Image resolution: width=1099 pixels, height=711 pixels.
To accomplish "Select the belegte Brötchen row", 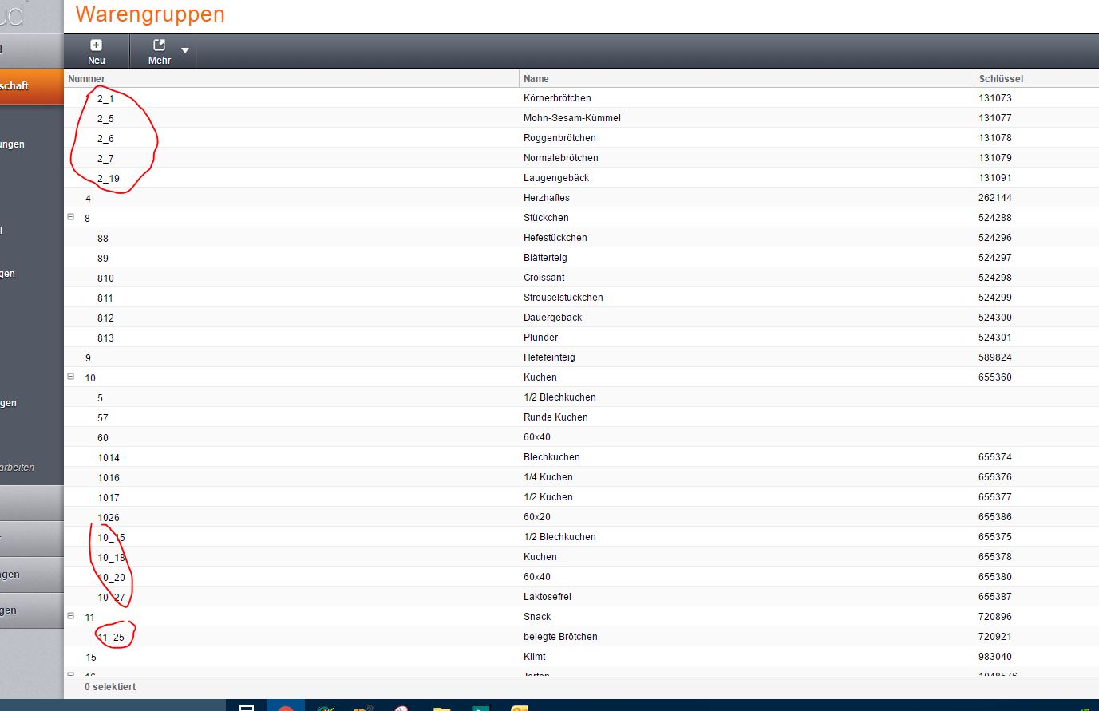I will [560, 637].
